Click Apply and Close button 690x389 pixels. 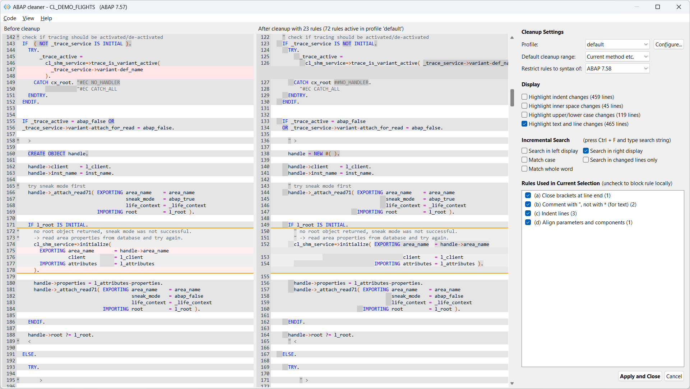(640, 376)
